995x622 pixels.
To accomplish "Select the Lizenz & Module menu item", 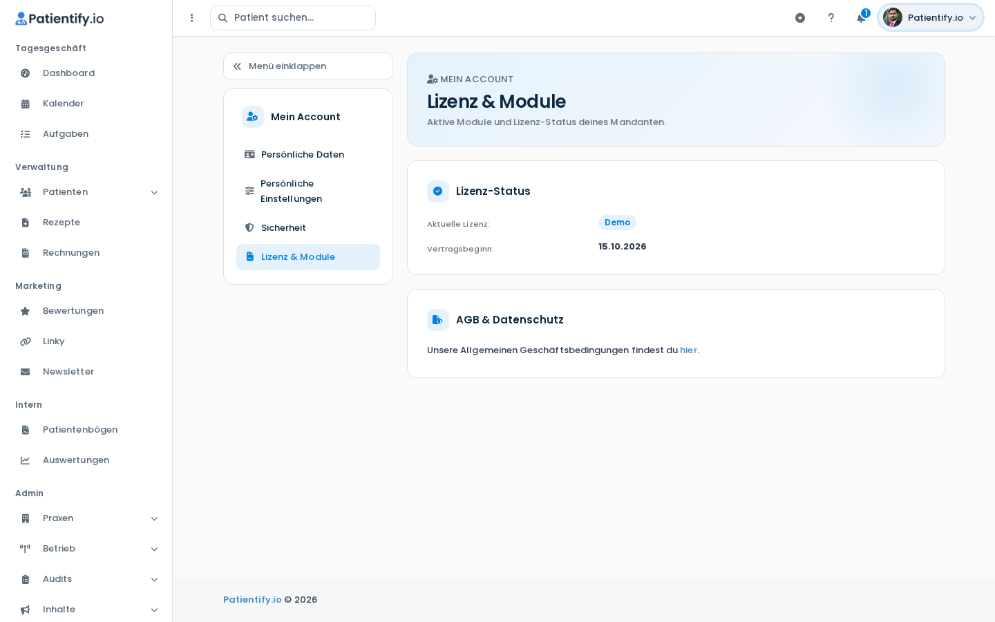I will tap(308, 257).
